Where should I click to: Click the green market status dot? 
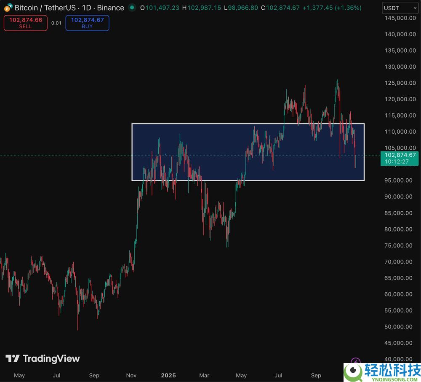coord(132,8)
